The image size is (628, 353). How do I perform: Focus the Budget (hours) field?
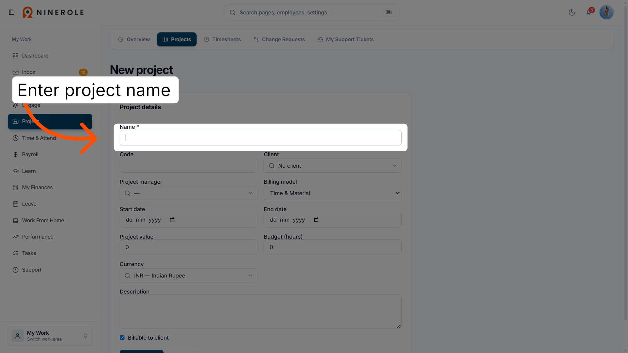[x=333, y=247]
